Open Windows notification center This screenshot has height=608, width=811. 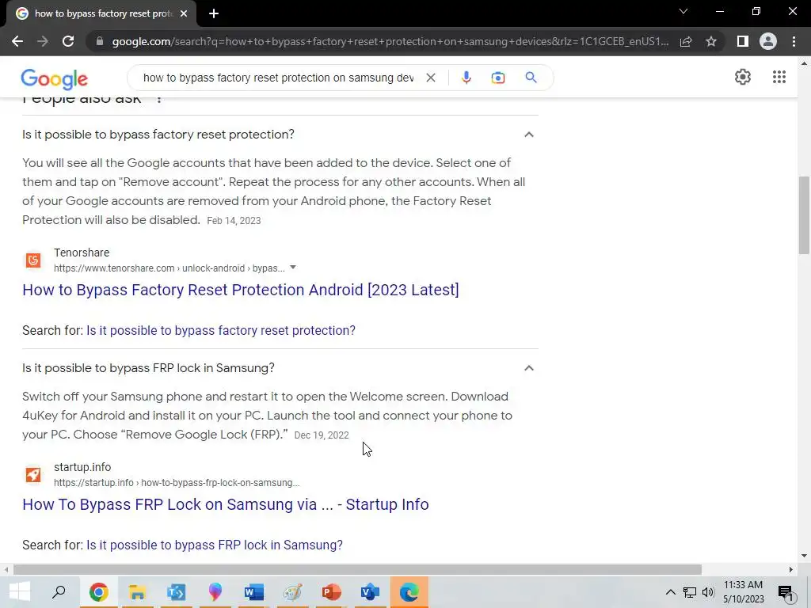[786, 593]
